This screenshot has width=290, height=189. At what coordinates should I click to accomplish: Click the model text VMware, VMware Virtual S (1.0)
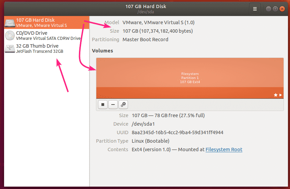pos(159,22)
